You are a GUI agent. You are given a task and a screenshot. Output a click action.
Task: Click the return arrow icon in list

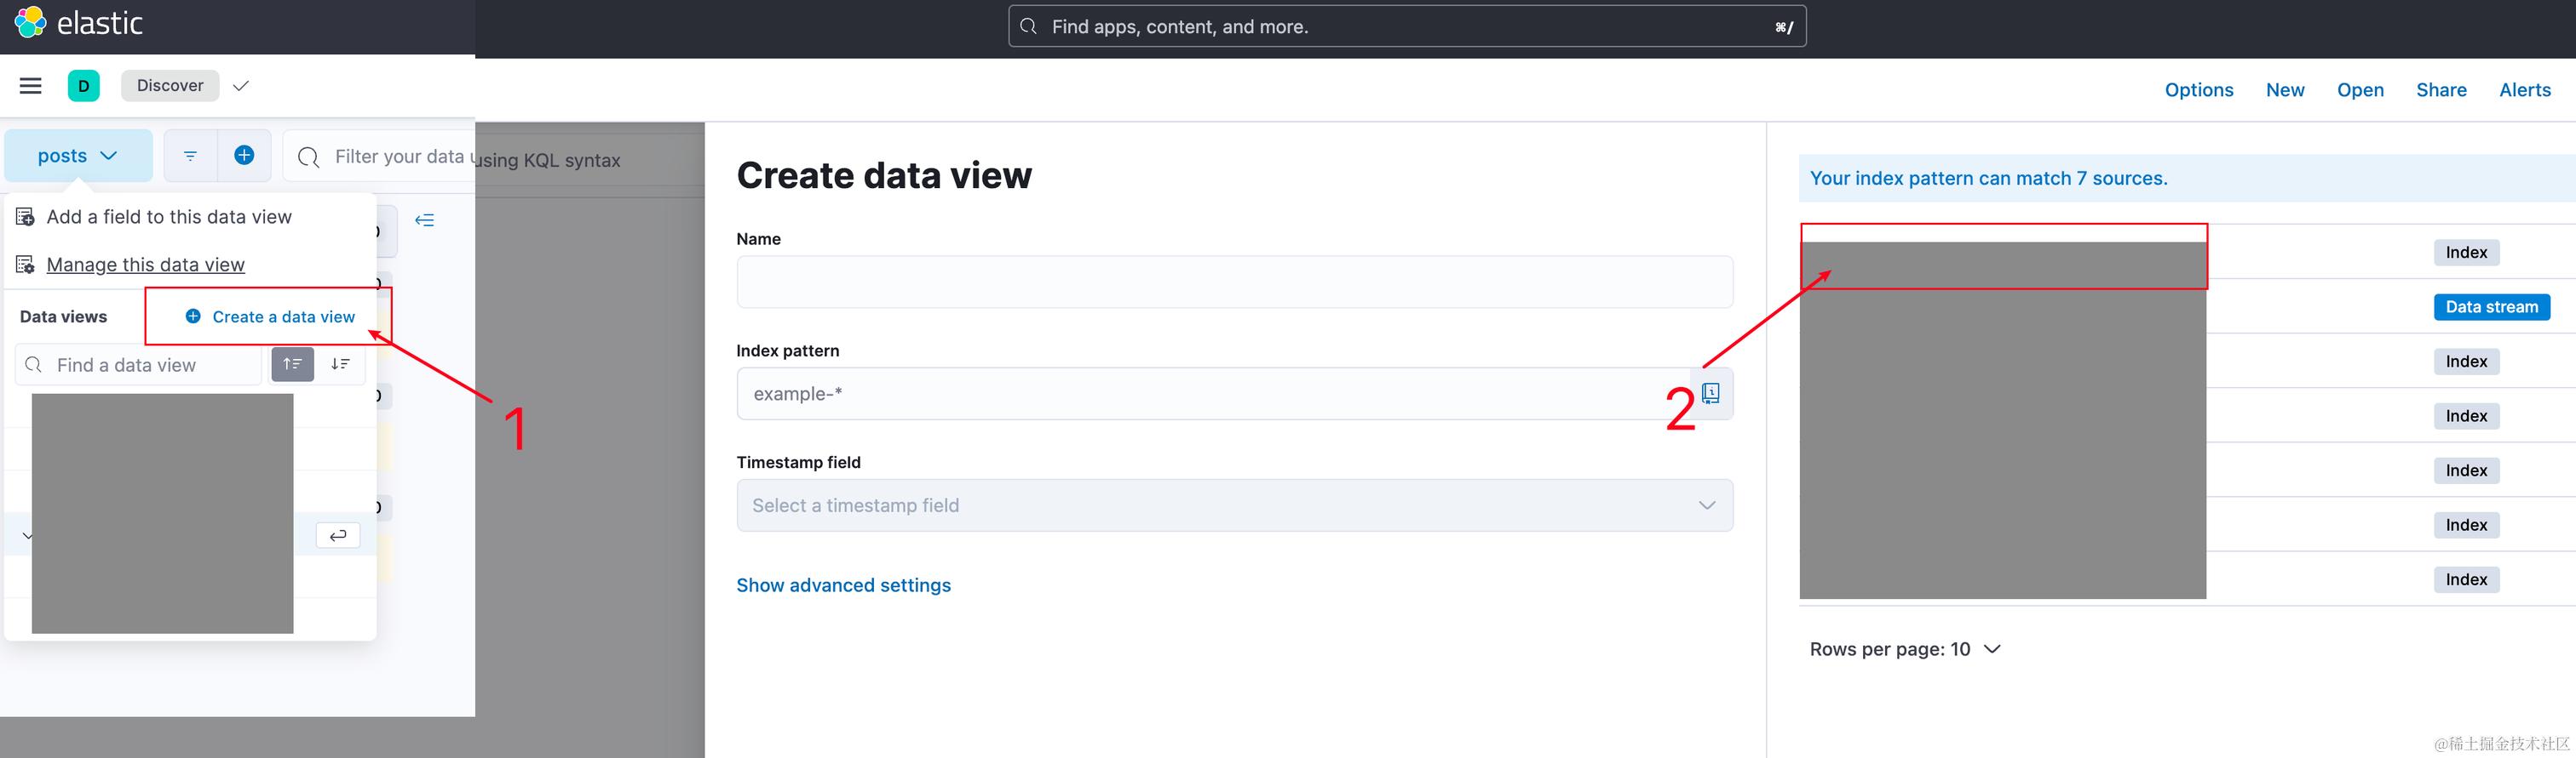pyautogui.click(x=338, y=535)
